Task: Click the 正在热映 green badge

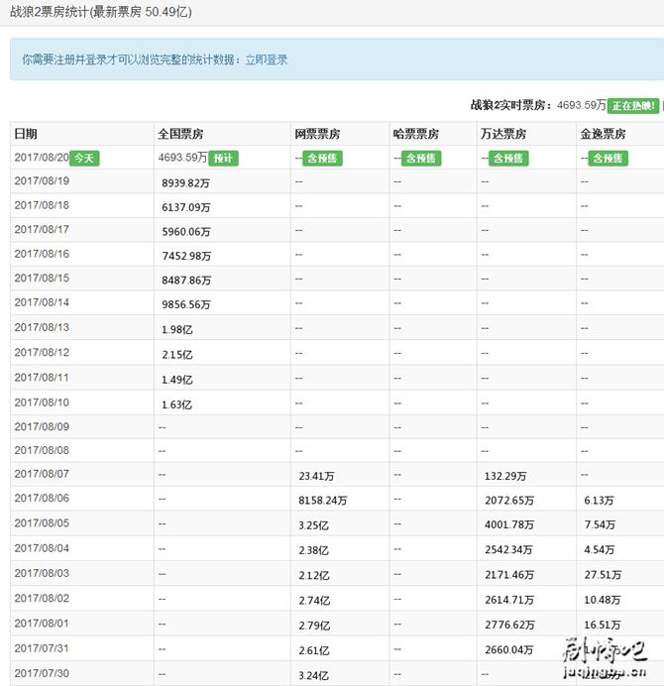Action: (x=632, y=105)
